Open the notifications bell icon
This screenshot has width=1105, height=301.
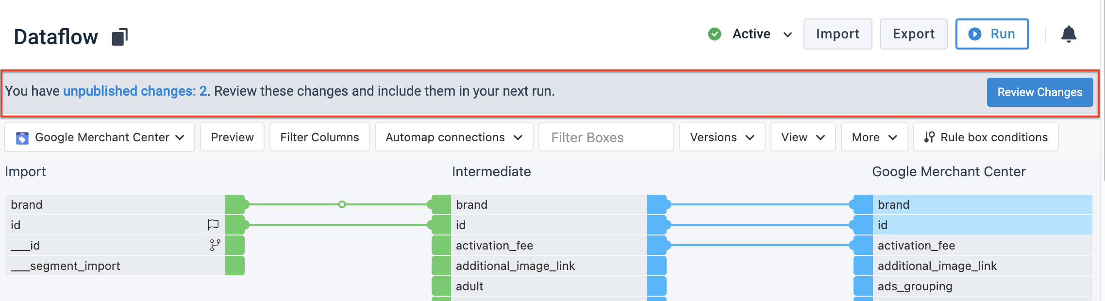coord(1069,34)
